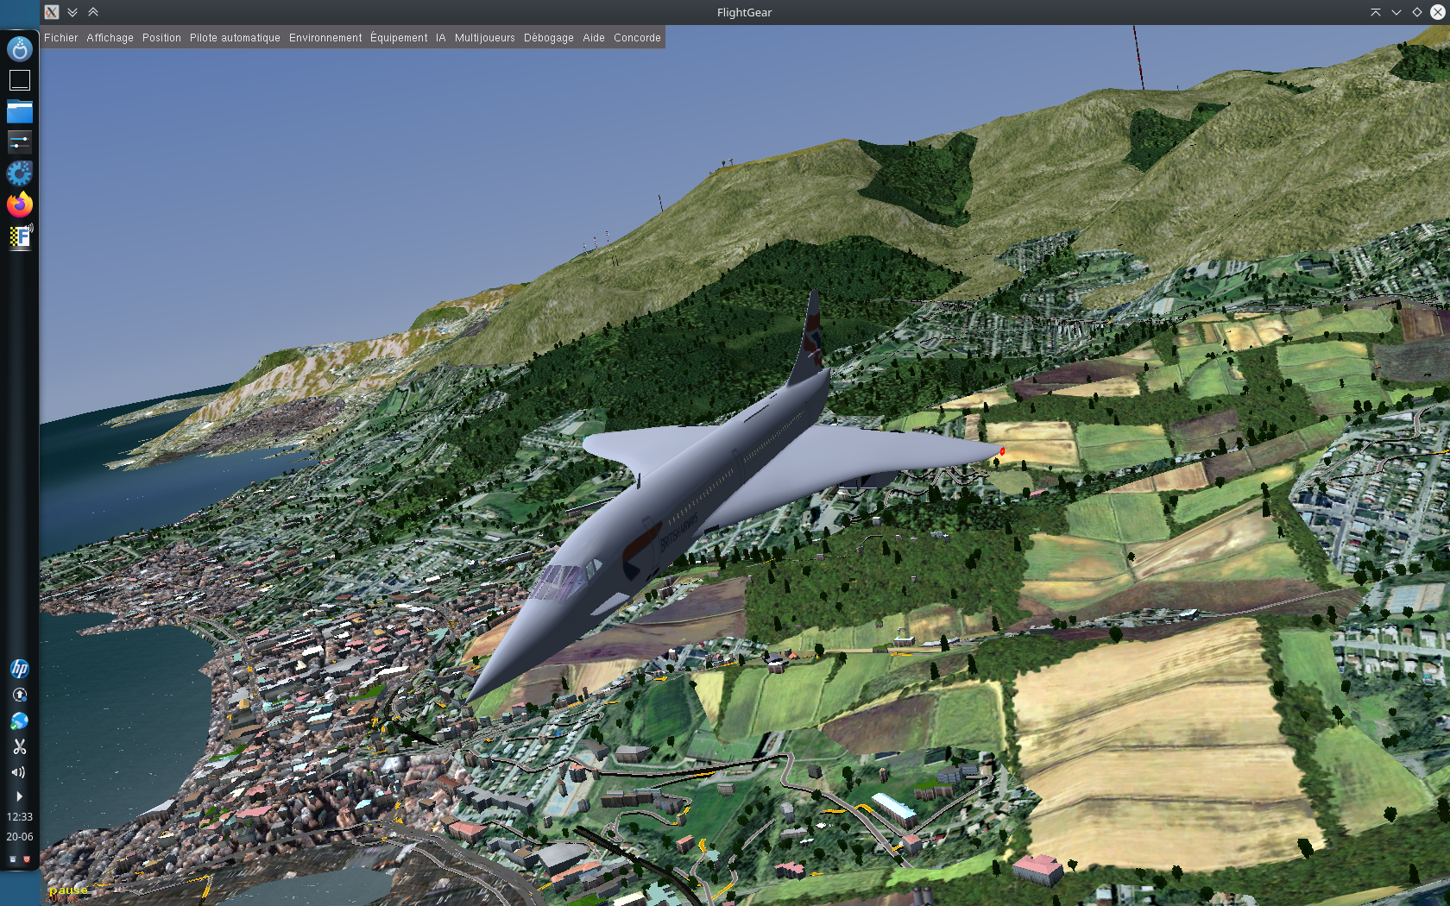Launch the file manager from the panel

pos(20,111)
